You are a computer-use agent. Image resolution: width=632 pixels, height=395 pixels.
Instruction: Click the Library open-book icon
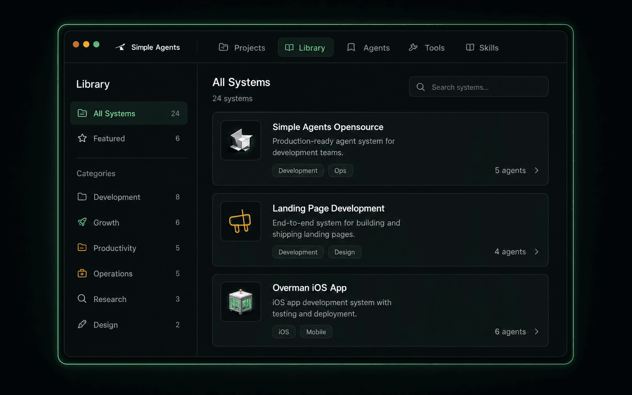pos(289,47)
